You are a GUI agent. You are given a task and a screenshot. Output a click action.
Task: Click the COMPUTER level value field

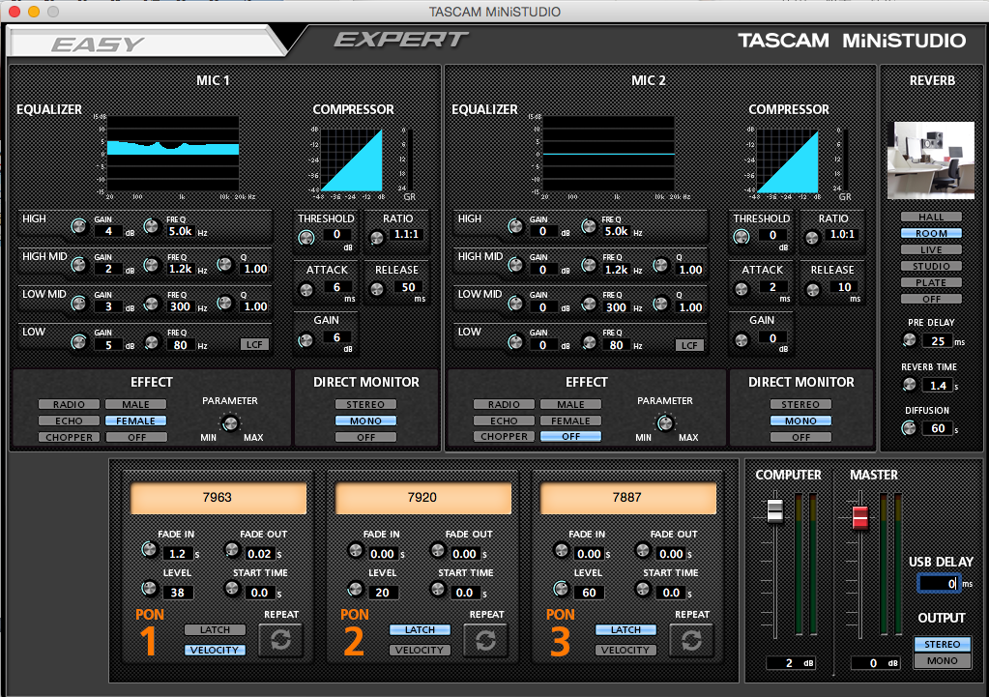[791, 663]
